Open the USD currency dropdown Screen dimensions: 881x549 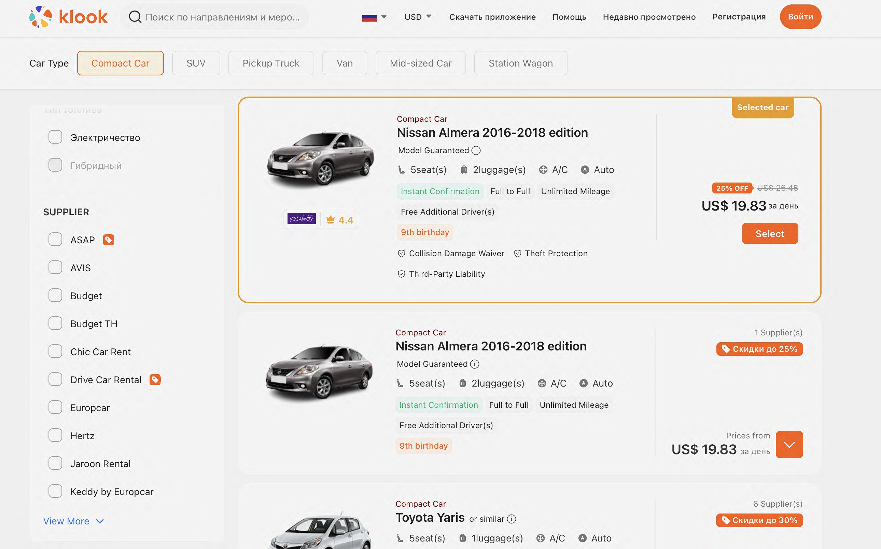pos(418,17)
